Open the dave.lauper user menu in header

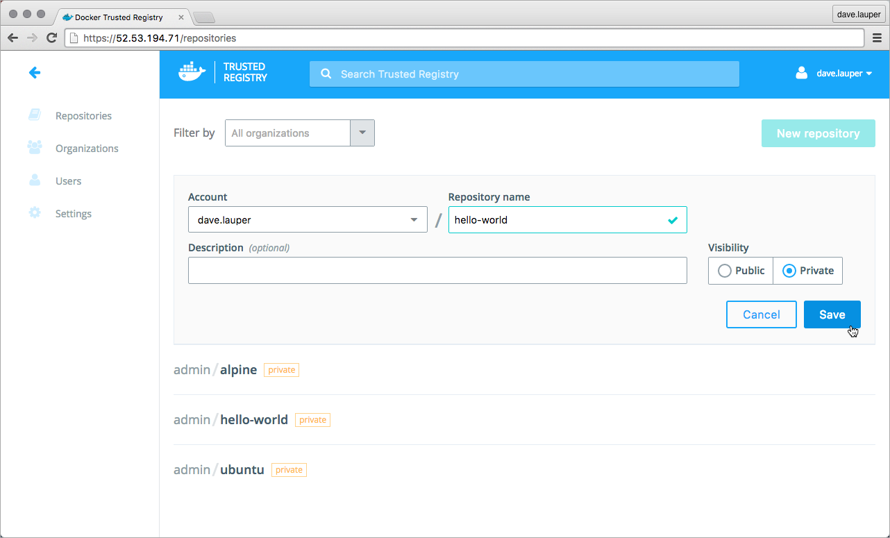(834, 74)
